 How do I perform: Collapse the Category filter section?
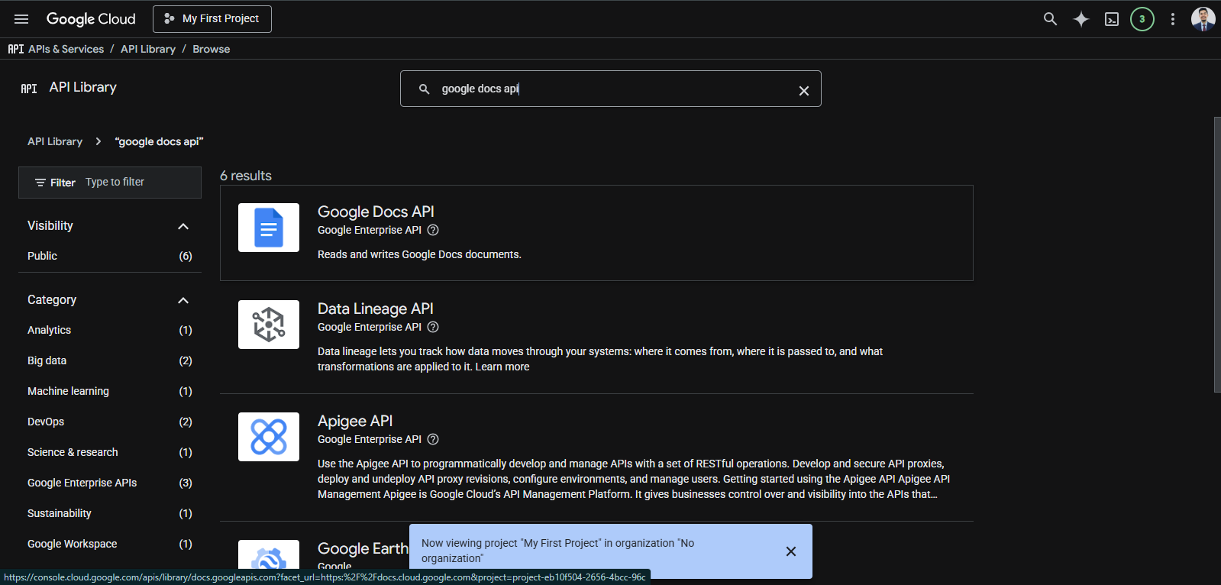(183, 300)
